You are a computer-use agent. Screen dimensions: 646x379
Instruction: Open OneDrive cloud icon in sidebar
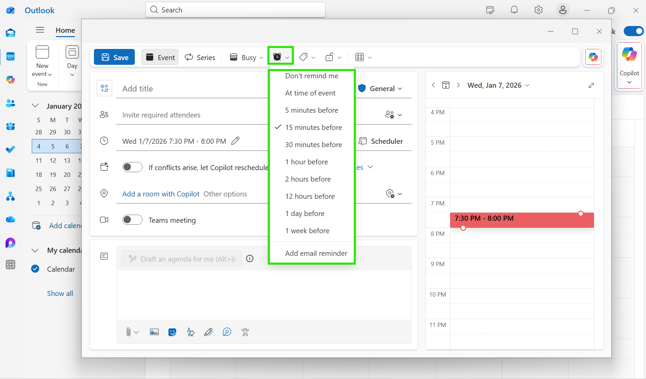10,219
